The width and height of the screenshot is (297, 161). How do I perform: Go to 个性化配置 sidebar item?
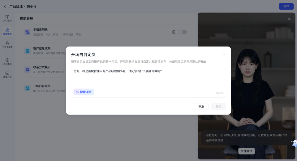[7, 45]
